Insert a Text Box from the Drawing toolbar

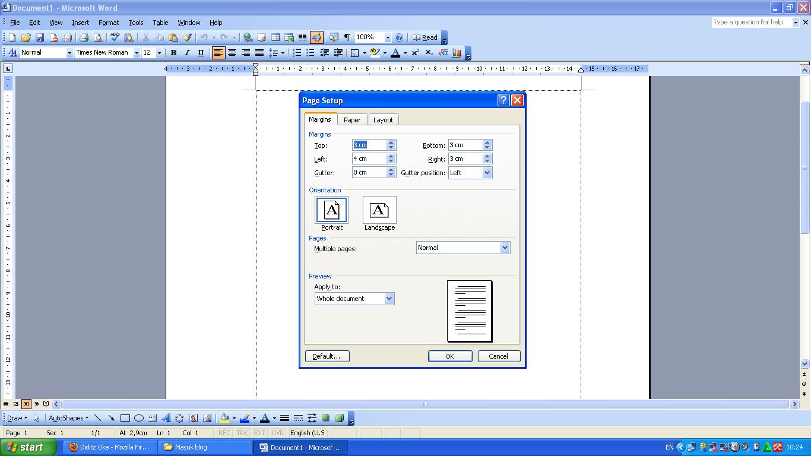click(152, 418)
